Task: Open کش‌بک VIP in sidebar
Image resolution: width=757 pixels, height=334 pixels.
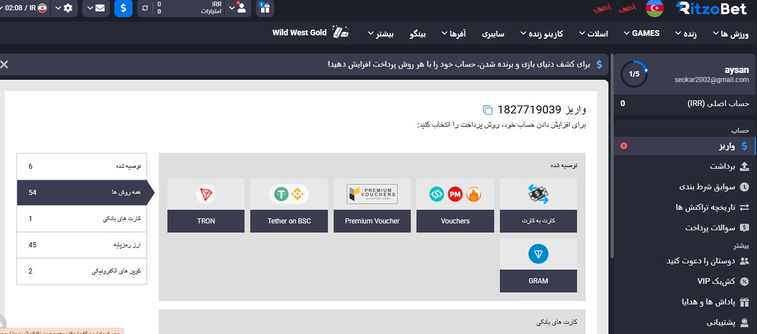Action: click(x=685, y=281)
